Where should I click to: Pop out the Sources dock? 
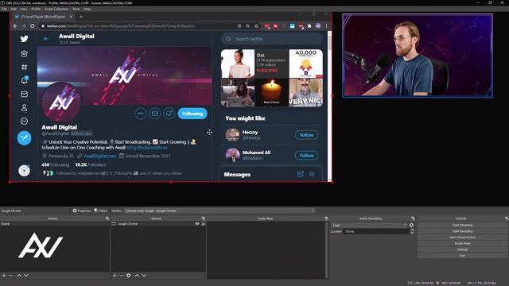[204, 218]
